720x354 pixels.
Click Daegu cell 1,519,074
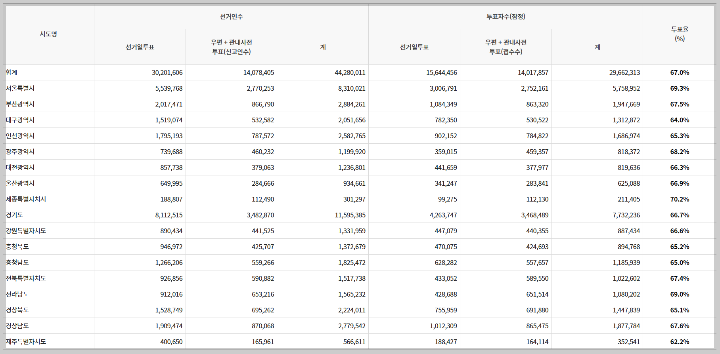click(x=169, y=120)
